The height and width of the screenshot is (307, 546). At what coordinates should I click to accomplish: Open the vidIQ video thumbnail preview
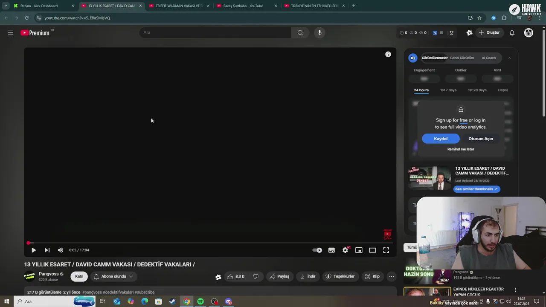click(430, 178)
